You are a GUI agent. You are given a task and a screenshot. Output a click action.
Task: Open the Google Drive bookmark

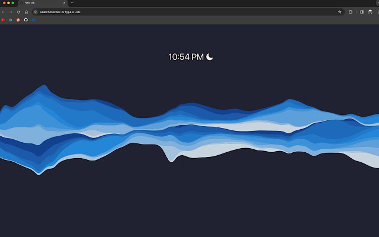[10, 20]
